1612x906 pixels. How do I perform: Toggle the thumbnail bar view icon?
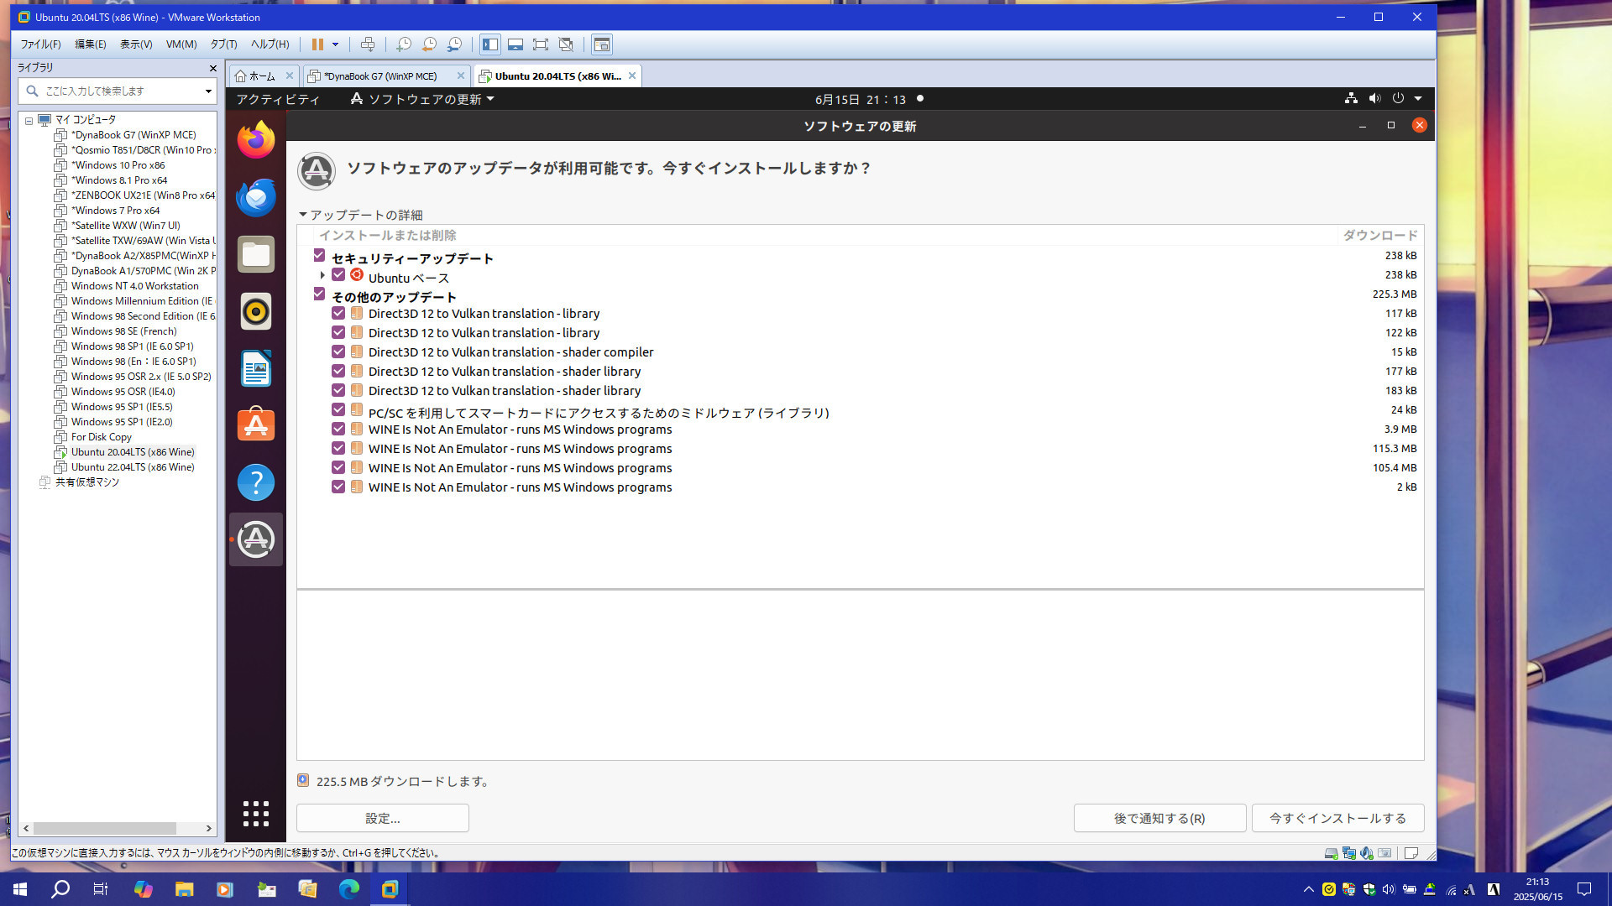click(x=516, y=44)
